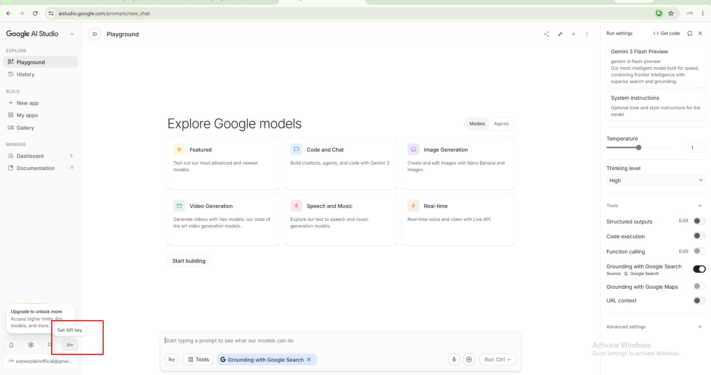This screenshot has height=375, width=711.
Task: Click the microphone icon in prompt bar
Action: coord(454,359)
